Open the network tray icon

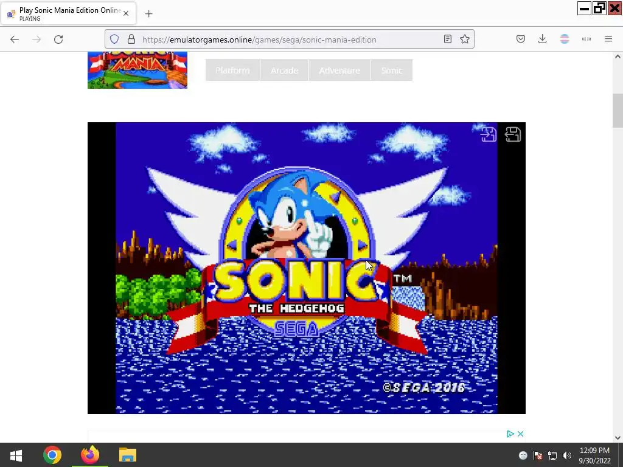pos(552,455)
